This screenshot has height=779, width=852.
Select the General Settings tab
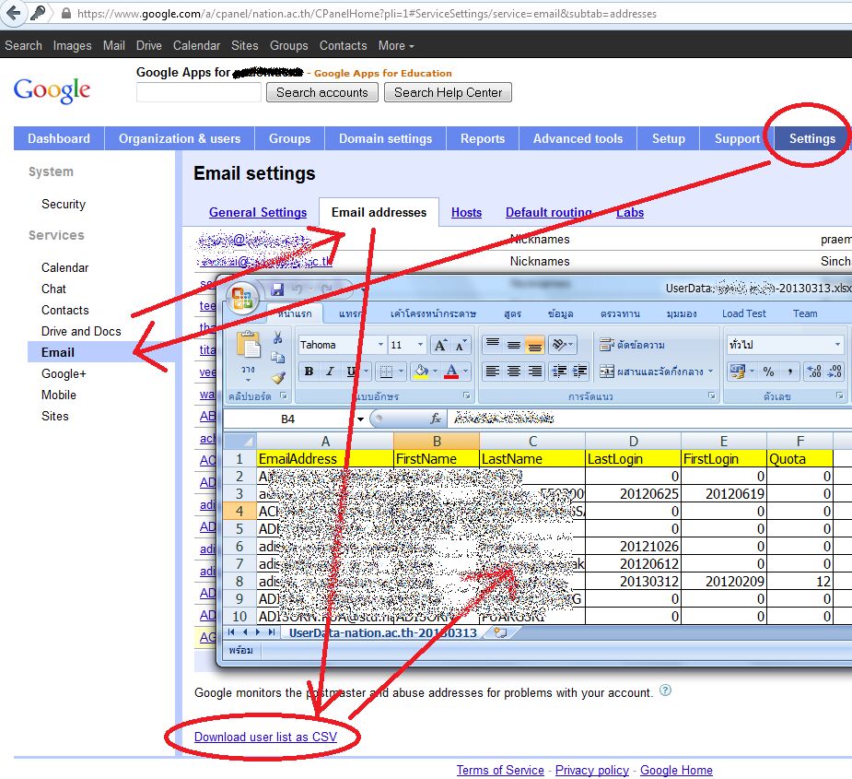(258, 212)
